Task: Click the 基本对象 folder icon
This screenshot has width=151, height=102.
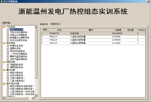Action: [x=4, y=70]
